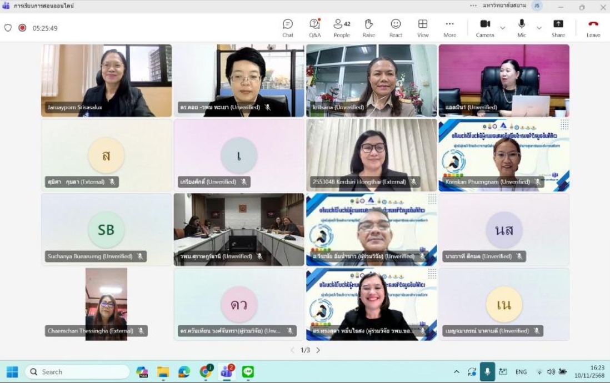The image size is (610, 383).
Task: Open the More actions menu
Action: coord(449,27)
